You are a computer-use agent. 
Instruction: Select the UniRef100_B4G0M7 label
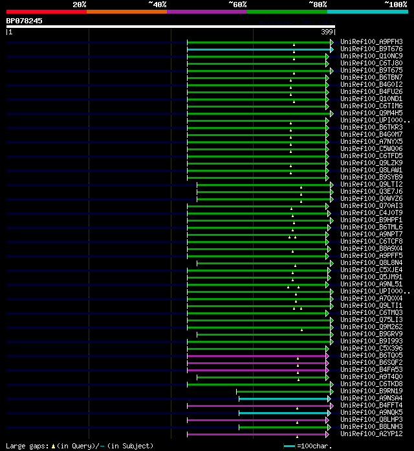pos(371,134)
